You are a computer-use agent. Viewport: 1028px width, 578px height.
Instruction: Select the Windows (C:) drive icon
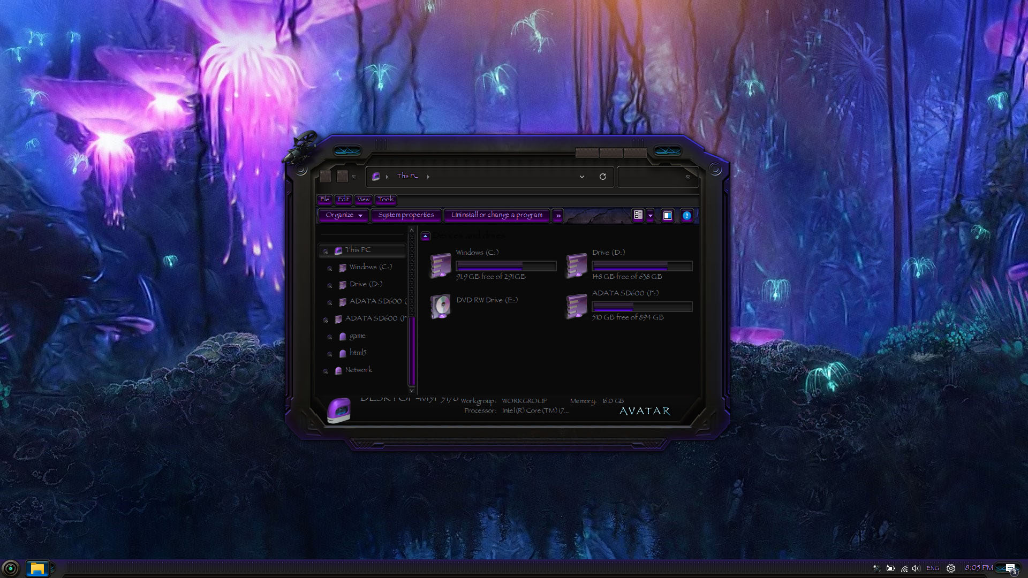(x=441, y=266)
